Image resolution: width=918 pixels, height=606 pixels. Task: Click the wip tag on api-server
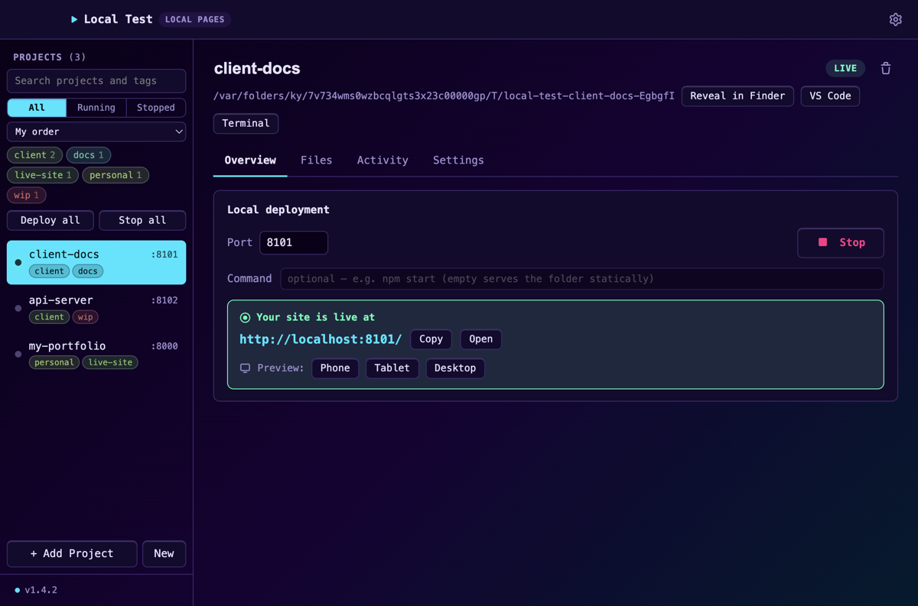click(85, 317)
